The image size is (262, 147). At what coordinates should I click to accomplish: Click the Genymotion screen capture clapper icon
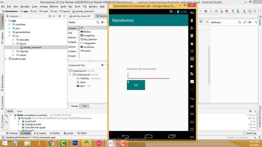[x=192, y=43]
